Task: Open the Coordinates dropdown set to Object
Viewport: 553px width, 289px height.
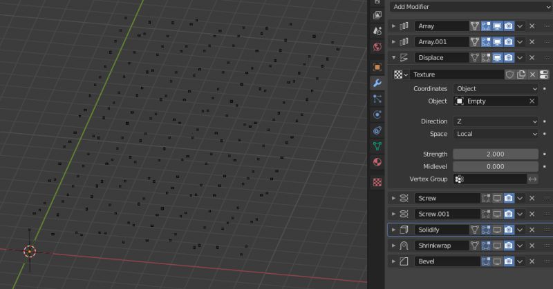Action: tap(496, 89)
